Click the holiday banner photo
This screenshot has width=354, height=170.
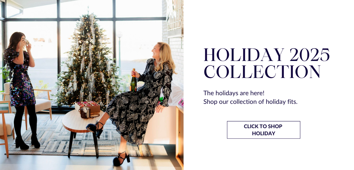[x=92, y=85]
